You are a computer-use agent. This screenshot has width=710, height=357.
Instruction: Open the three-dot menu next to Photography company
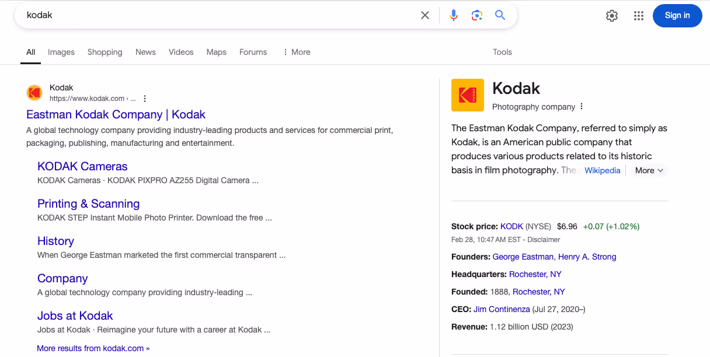point(581,107)
